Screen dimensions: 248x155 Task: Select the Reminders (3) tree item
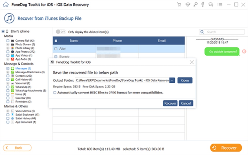[x=24, y=102]
